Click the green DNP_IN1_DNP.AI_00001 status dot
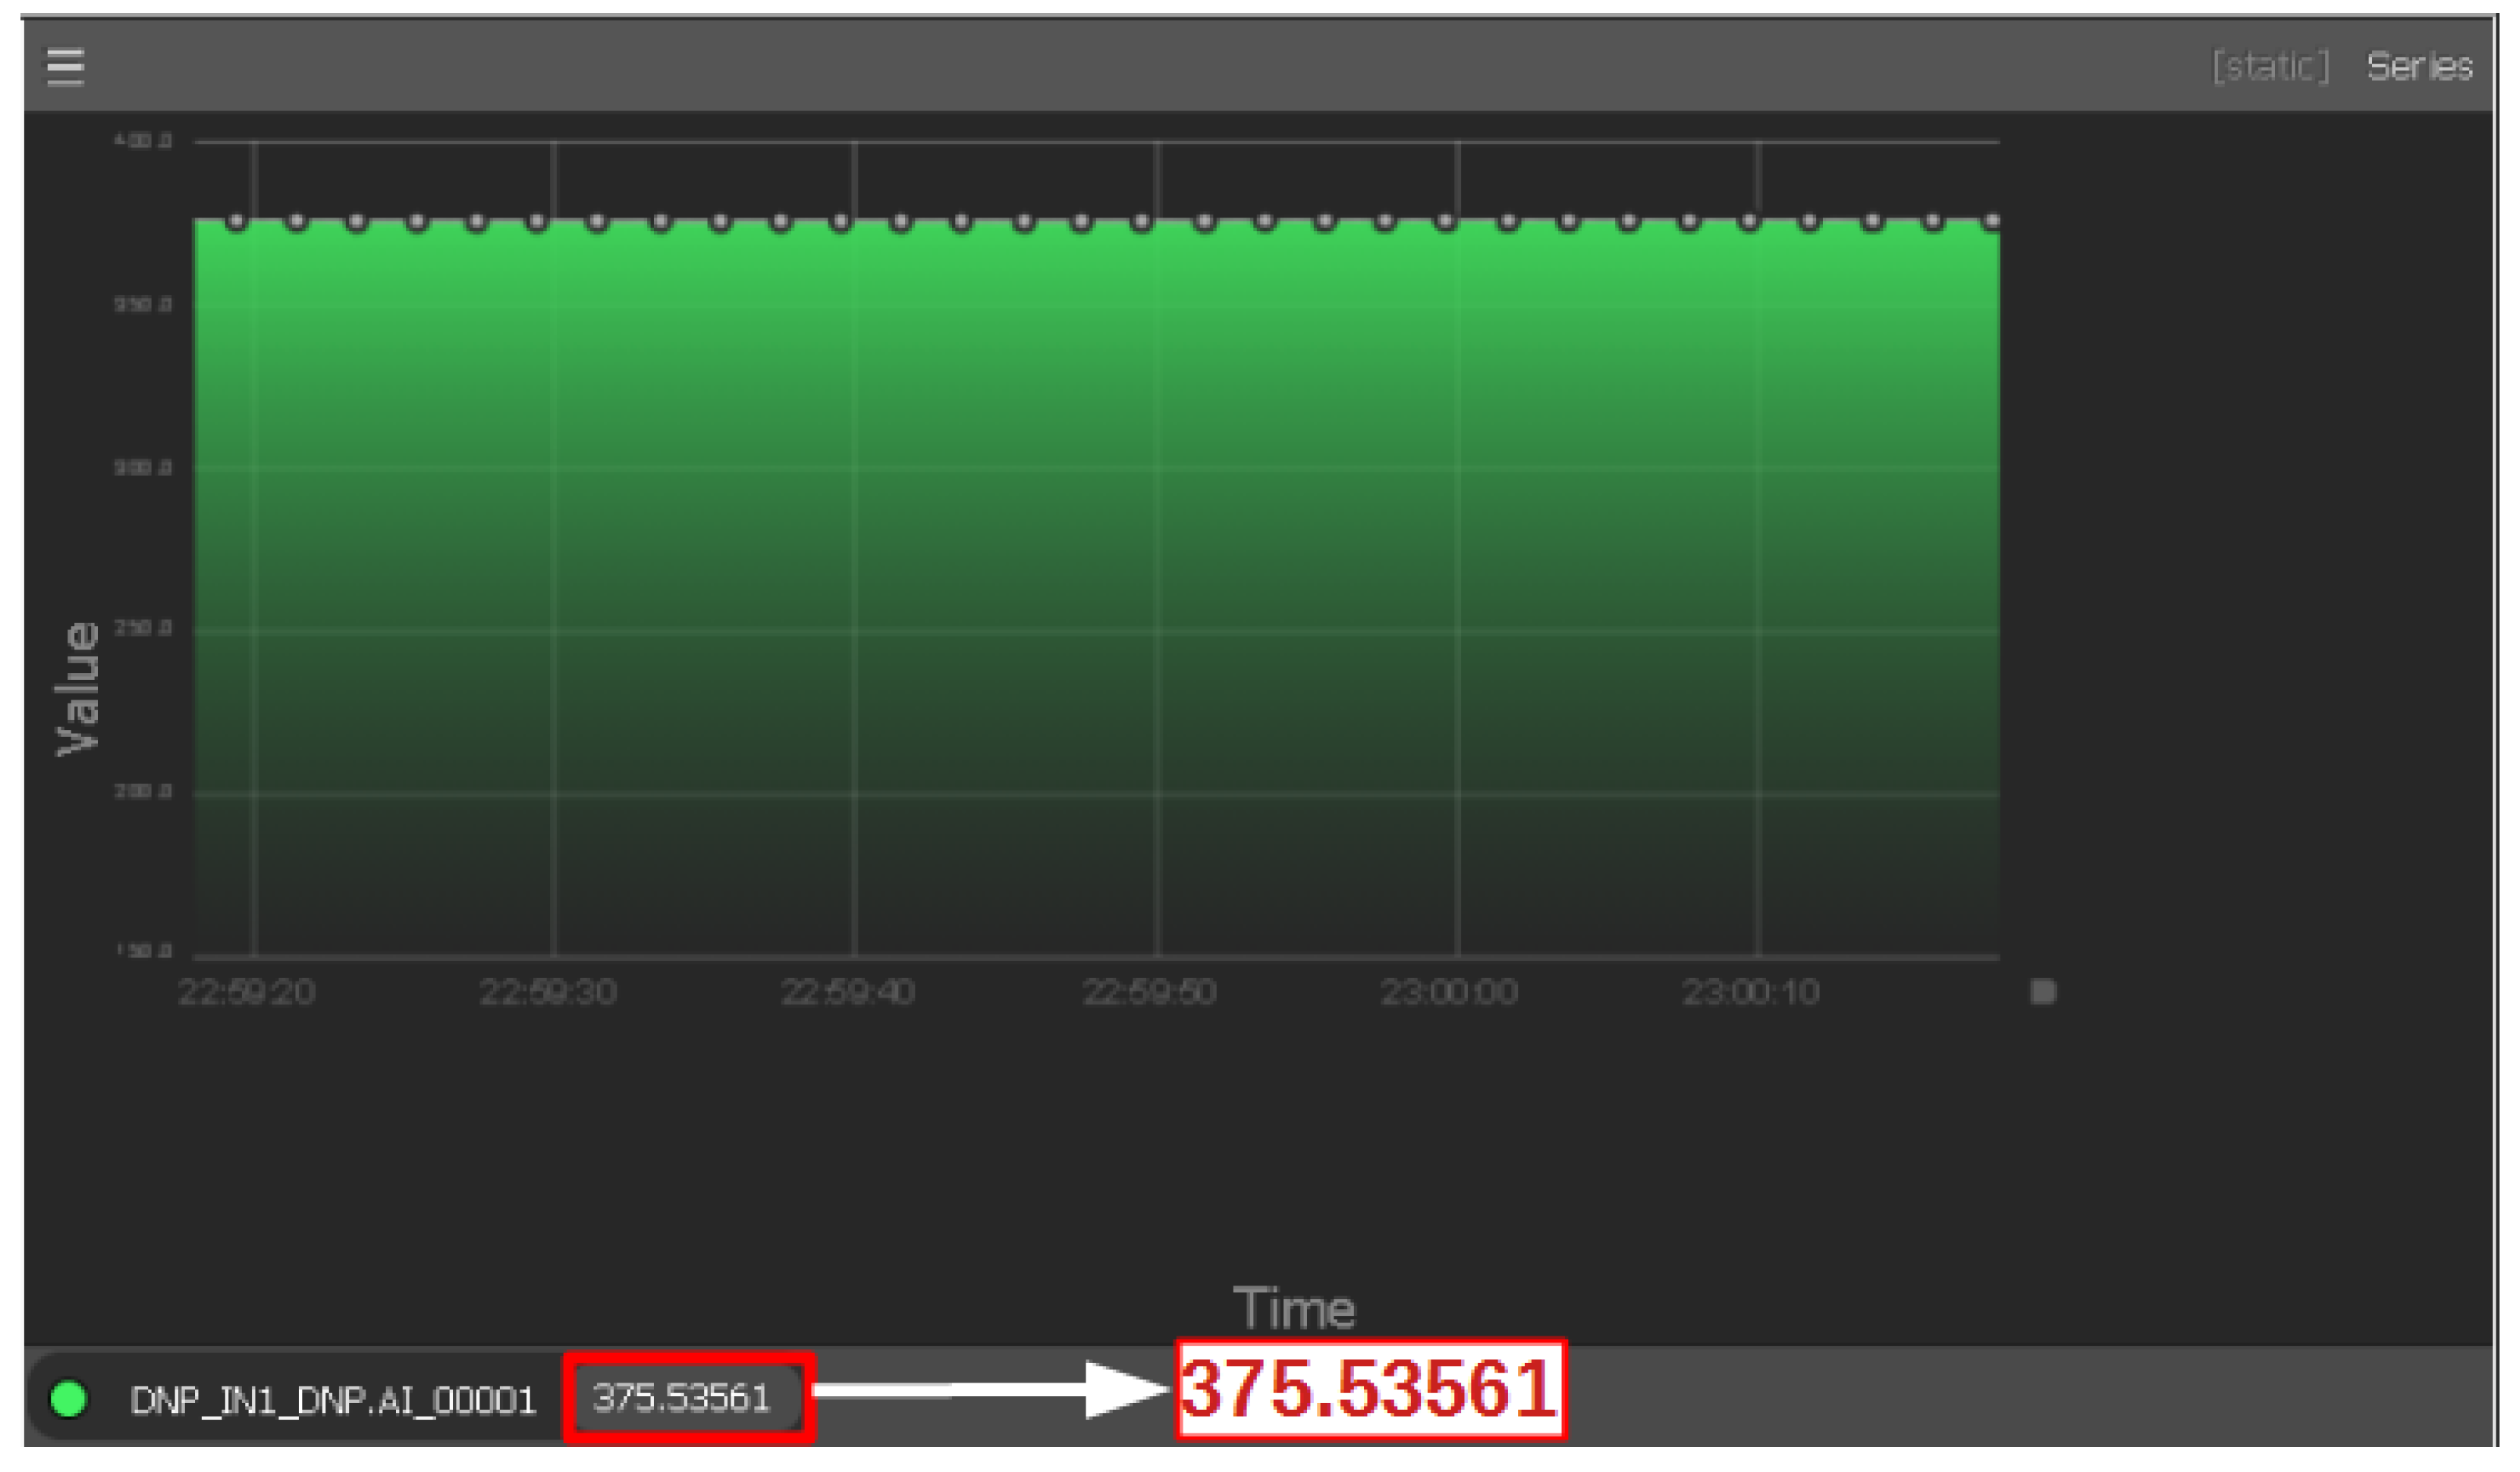Image resolution: width=2520 pixels, height=1472 pixels. [x=68, y=1400]
